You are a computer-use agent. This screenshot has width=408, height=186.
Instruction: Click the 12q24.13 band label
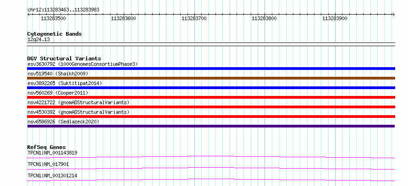[39, 40]
